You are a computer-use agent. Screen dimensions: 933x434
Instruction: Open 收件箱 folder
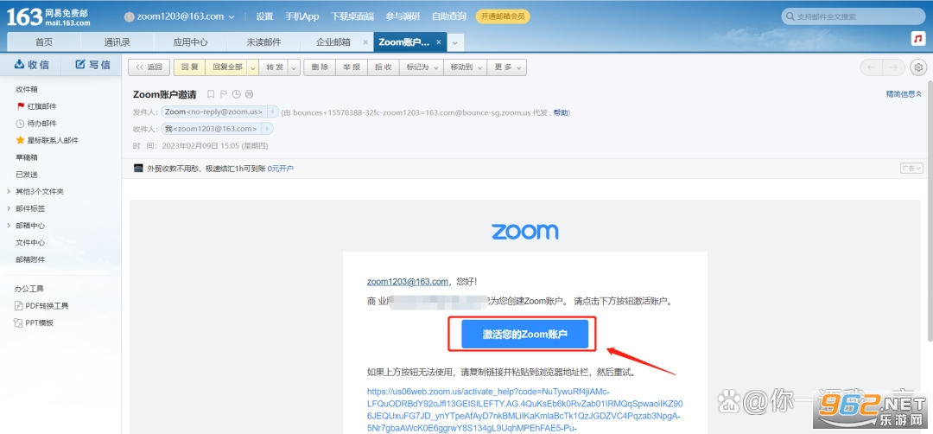[x=27, y=89]
